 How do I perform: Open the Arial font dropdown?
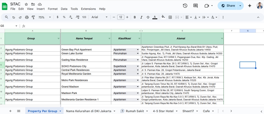click(x=99, y=17)
